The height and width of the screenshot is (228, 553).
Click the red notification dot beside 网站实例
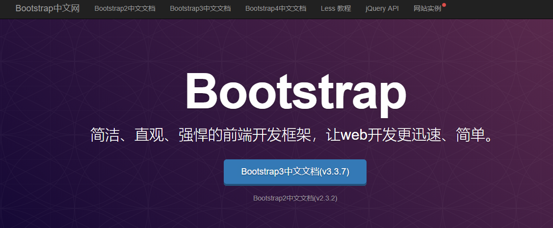[444, 5]
